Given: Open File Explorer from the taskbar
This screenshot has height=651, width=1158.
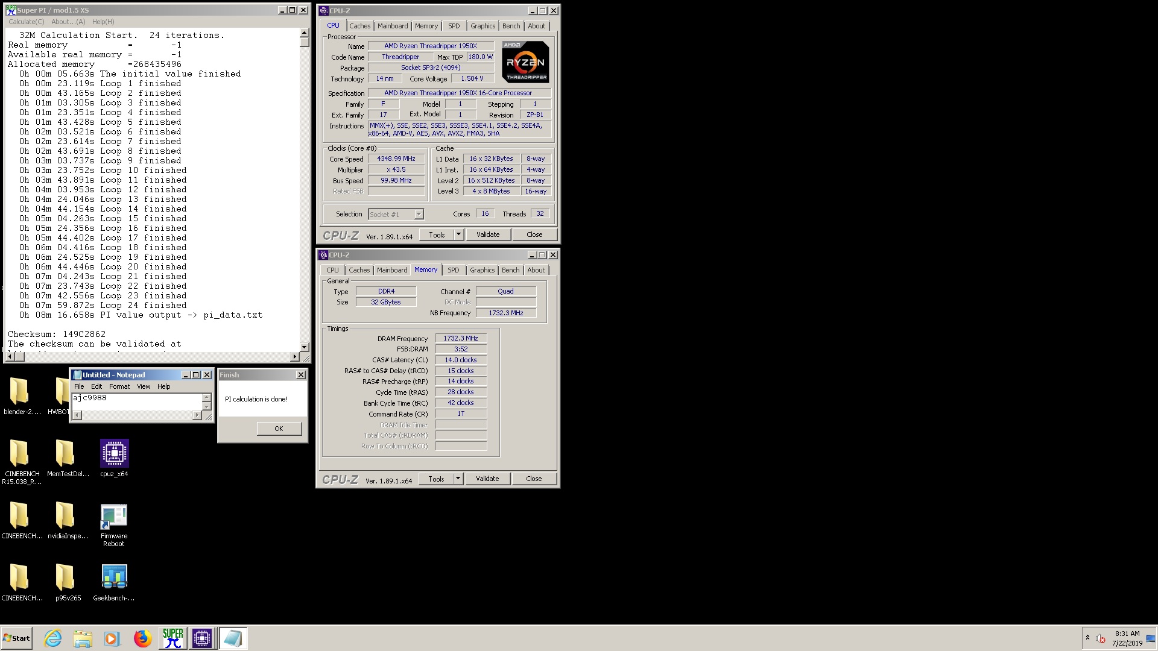Looking at the screenshot, I should [83, 638].
